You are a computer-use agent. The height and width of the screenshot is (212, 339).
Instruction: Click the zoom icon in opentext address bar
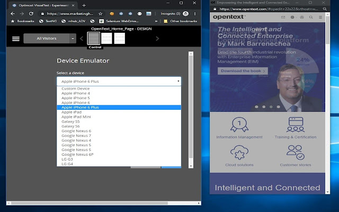[x=325, y=9]
